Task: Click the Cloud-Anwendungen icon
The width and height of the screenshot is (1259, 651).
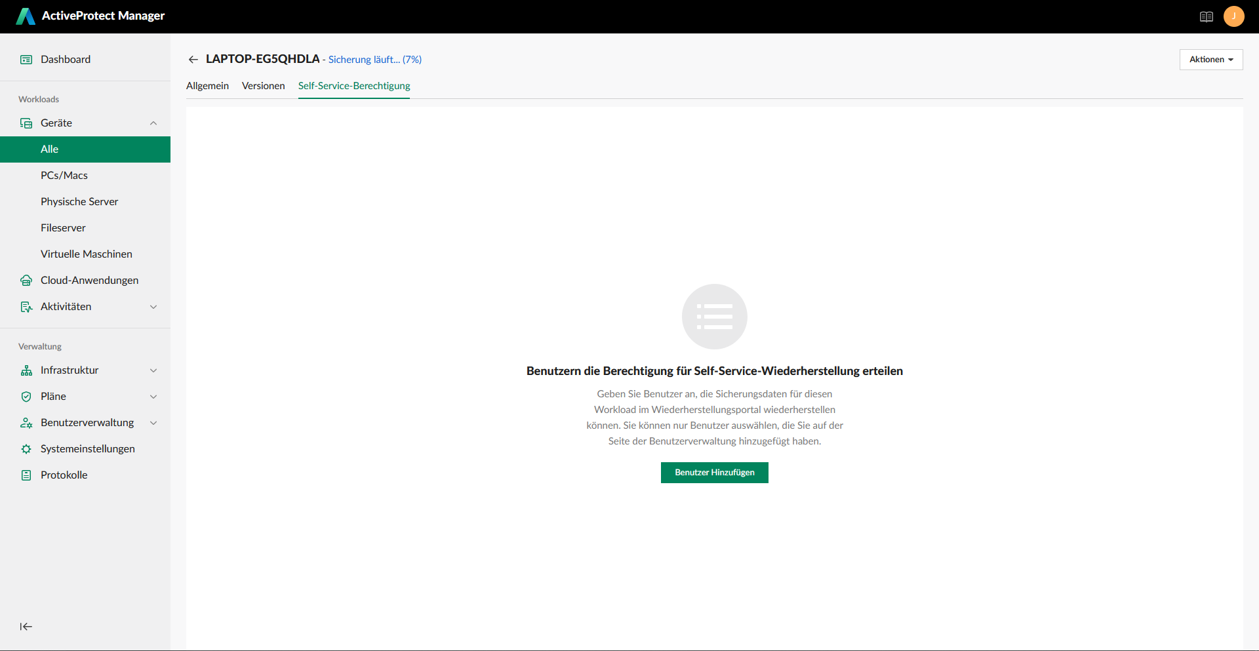Action: (26, 281)
